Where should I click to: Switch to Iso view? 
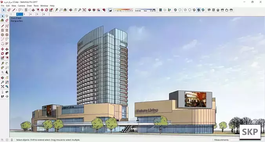209,10
